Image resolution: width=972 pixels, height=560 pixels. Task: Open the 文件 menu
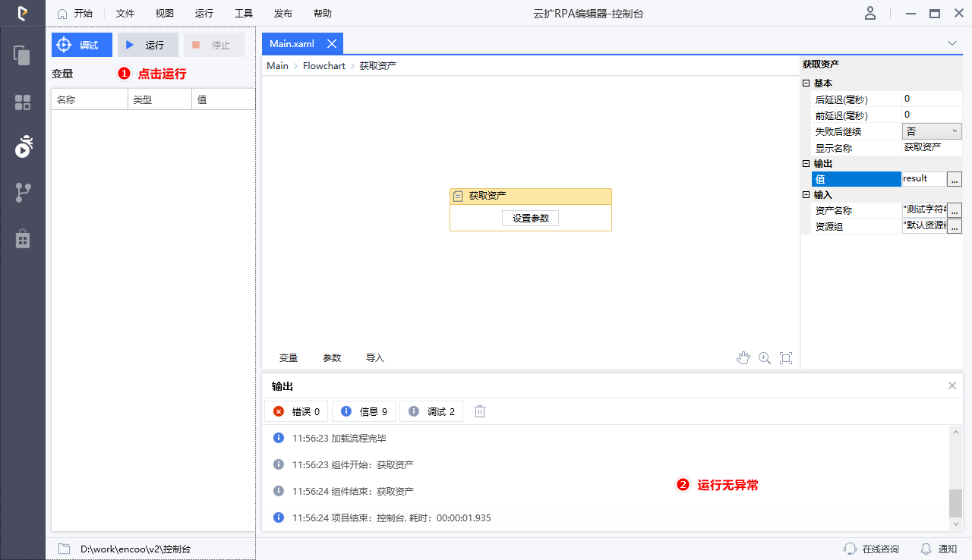click(x=125, y=14)
